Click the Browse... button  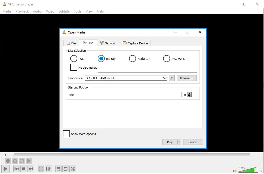pyautogui.click(x=187, y=78)
